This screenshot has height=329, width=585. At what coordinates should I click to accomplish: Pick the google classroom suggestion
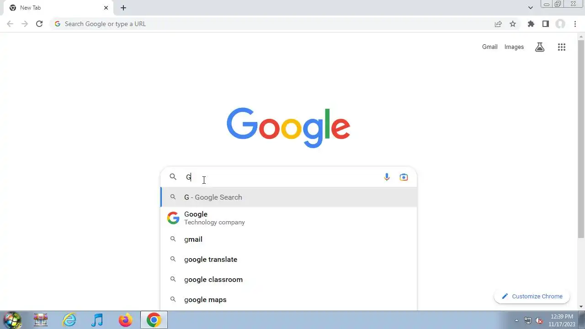point(289,280)
